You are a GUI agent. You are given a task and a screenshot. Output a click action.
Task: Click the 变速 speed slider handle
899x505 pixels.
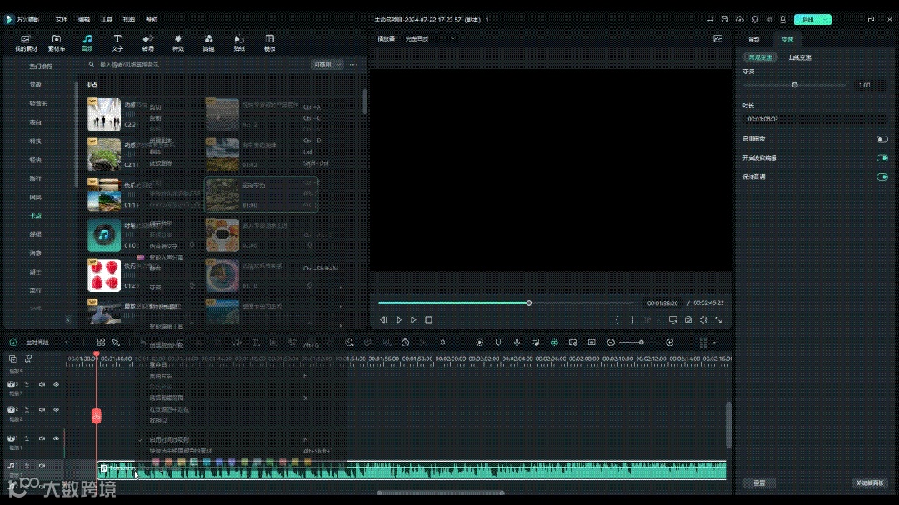(794, 85)
